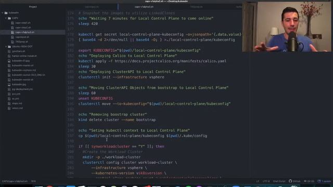The width and height of the screenshot is (333, 187).
Task: Click file icon beside kubeadm-vsphere.md
Action: 9,70
